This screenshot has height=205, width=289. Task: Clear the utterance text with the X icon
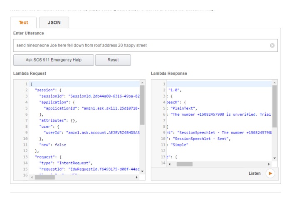pyautogui.click(x=272, y=45)
